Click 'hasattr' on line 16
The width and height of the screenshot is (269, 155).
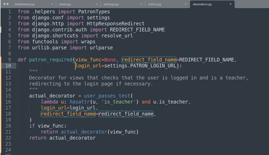(x=80, y=102)
